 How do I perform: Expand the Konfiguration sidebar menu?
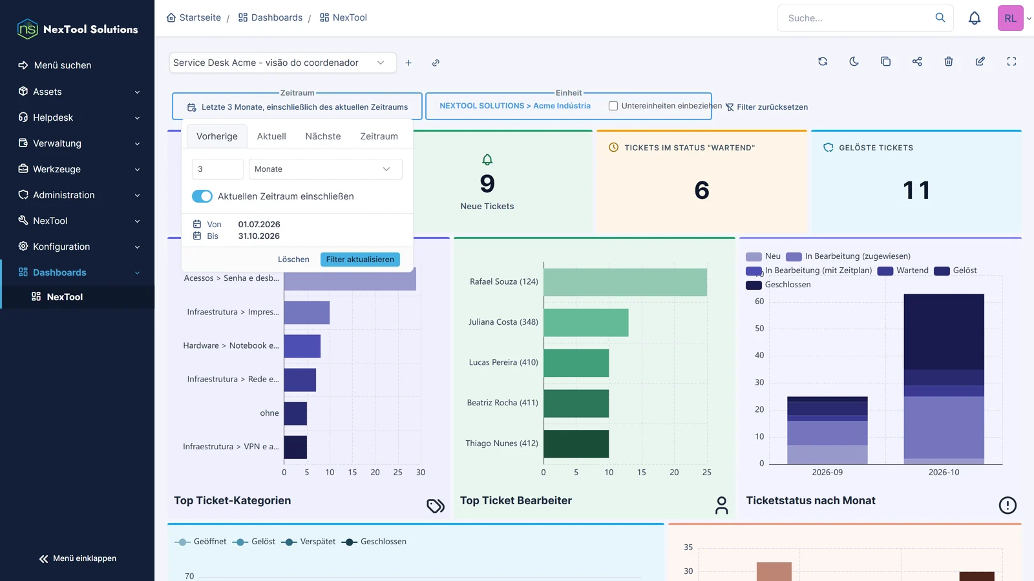78,247
